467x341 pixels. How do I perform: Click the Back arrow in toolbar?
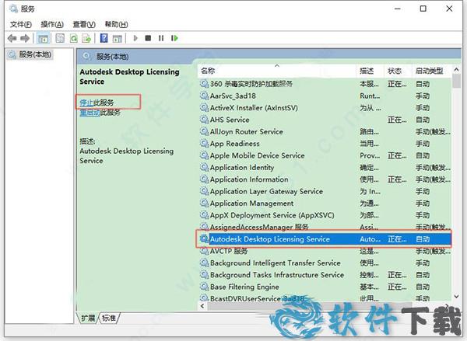click(x=12, y=37)
